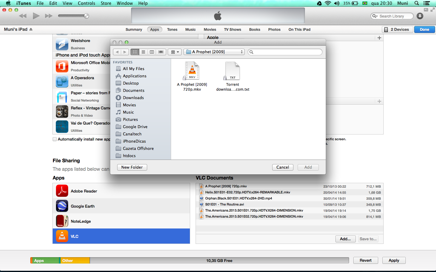
Task: Click the rewind playback button
Action: click(x=23, y=16)
